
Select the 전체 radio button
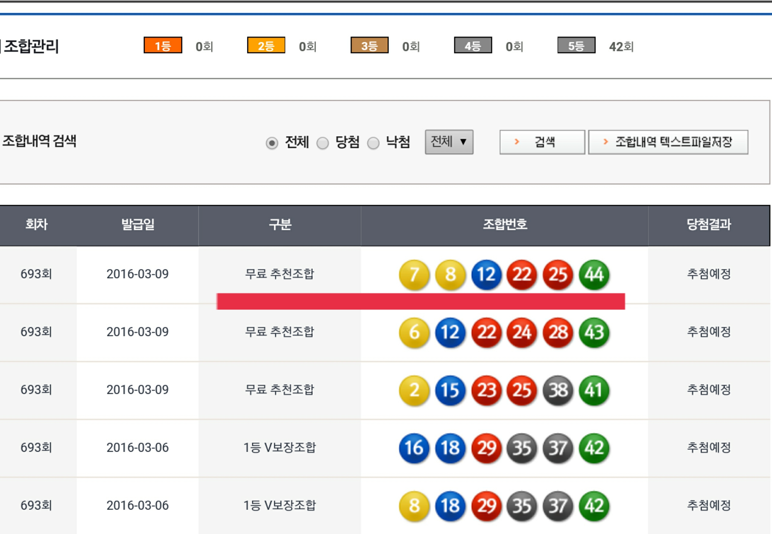(x=272, y=143)
